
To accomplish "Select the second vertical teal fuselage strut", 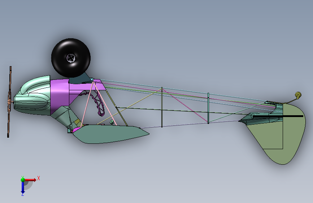I will 208,108.
